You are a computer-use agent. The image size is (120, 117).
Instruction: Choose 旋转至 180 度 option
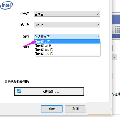click(67, 50)
